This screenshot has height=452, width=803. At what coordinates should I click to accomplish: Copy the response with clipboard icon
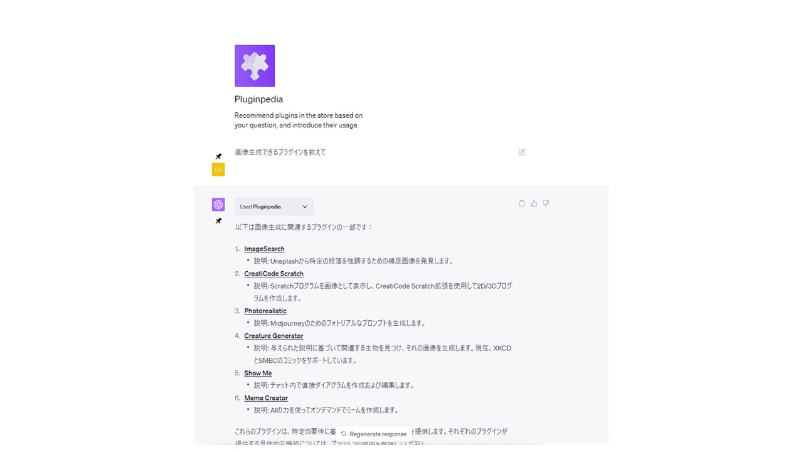click(522, 203)
